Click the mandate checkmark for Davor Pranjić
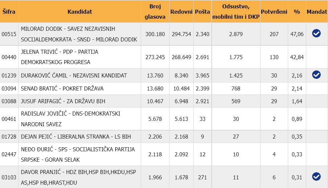 click(316, 176)
